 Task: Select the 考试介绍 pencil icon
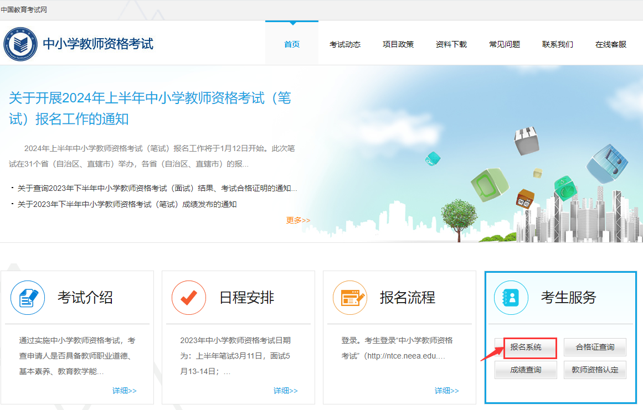[27, 298]
